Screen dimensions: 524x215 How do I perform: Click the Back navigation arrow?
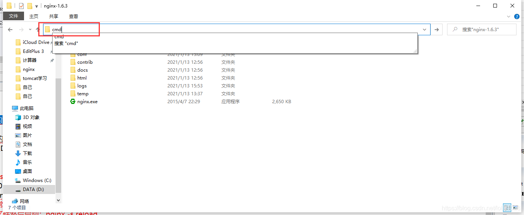(10, 30)
